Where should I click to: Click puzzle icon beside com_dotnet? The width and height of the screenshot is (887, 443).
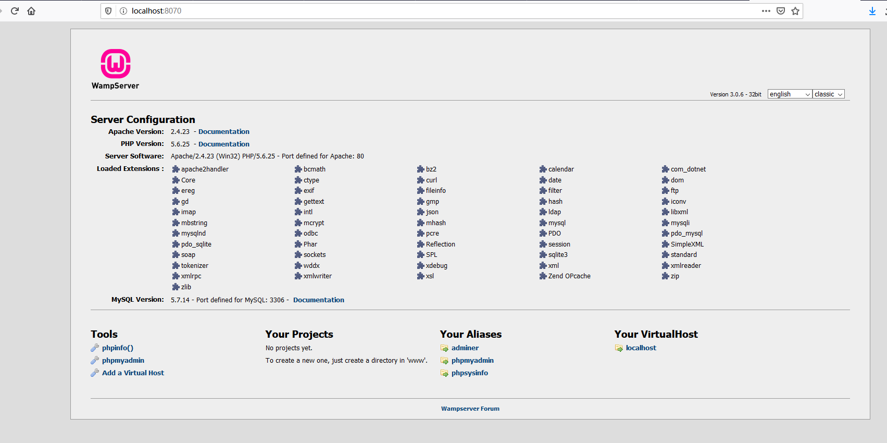tap(666, 169)
